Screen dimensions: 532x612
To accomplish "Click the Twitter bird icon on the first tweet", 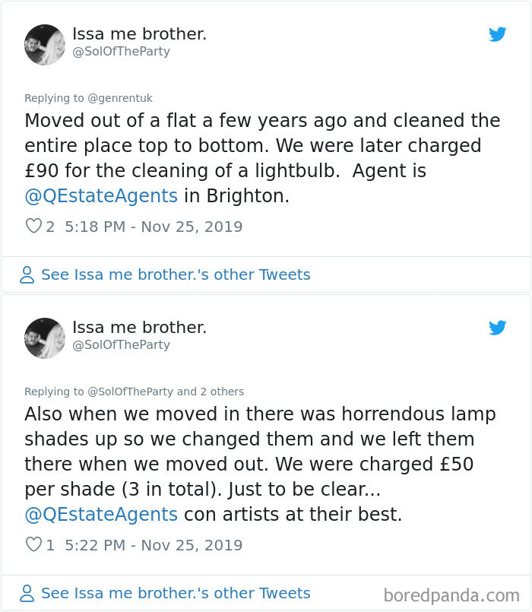I will [x=498, y=34].
